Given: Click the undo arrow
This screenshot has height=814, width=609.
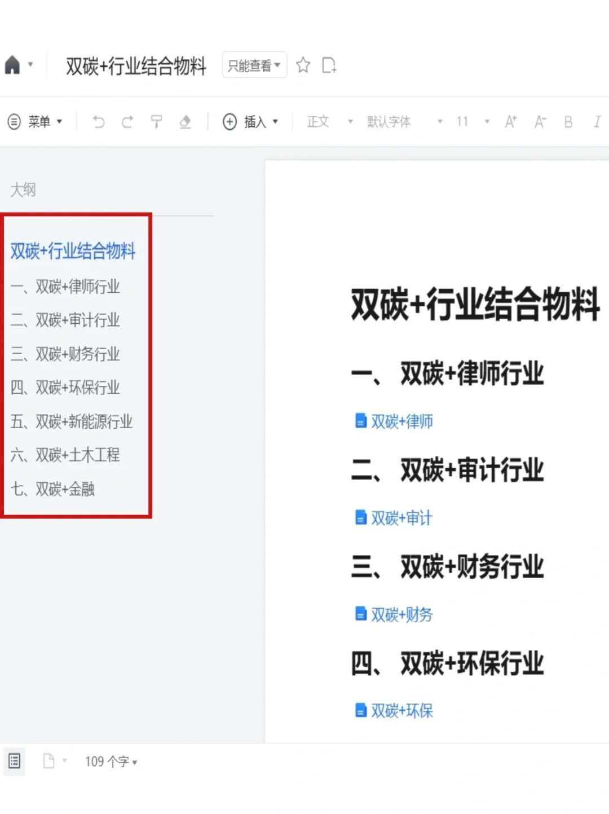Looking at the screenshot, I should 98,122.
